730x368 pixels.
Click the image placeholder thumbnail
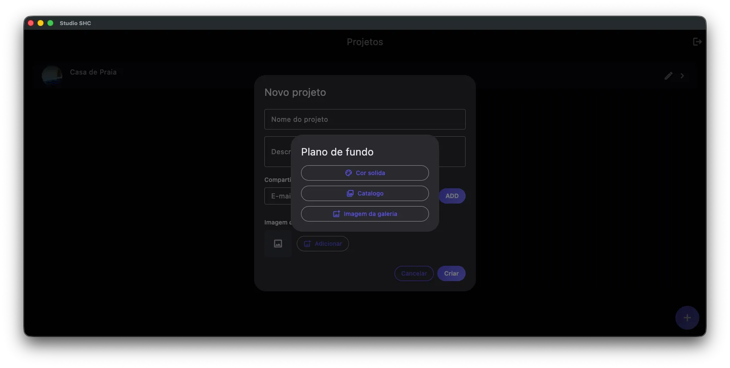[x=278, y=244]
